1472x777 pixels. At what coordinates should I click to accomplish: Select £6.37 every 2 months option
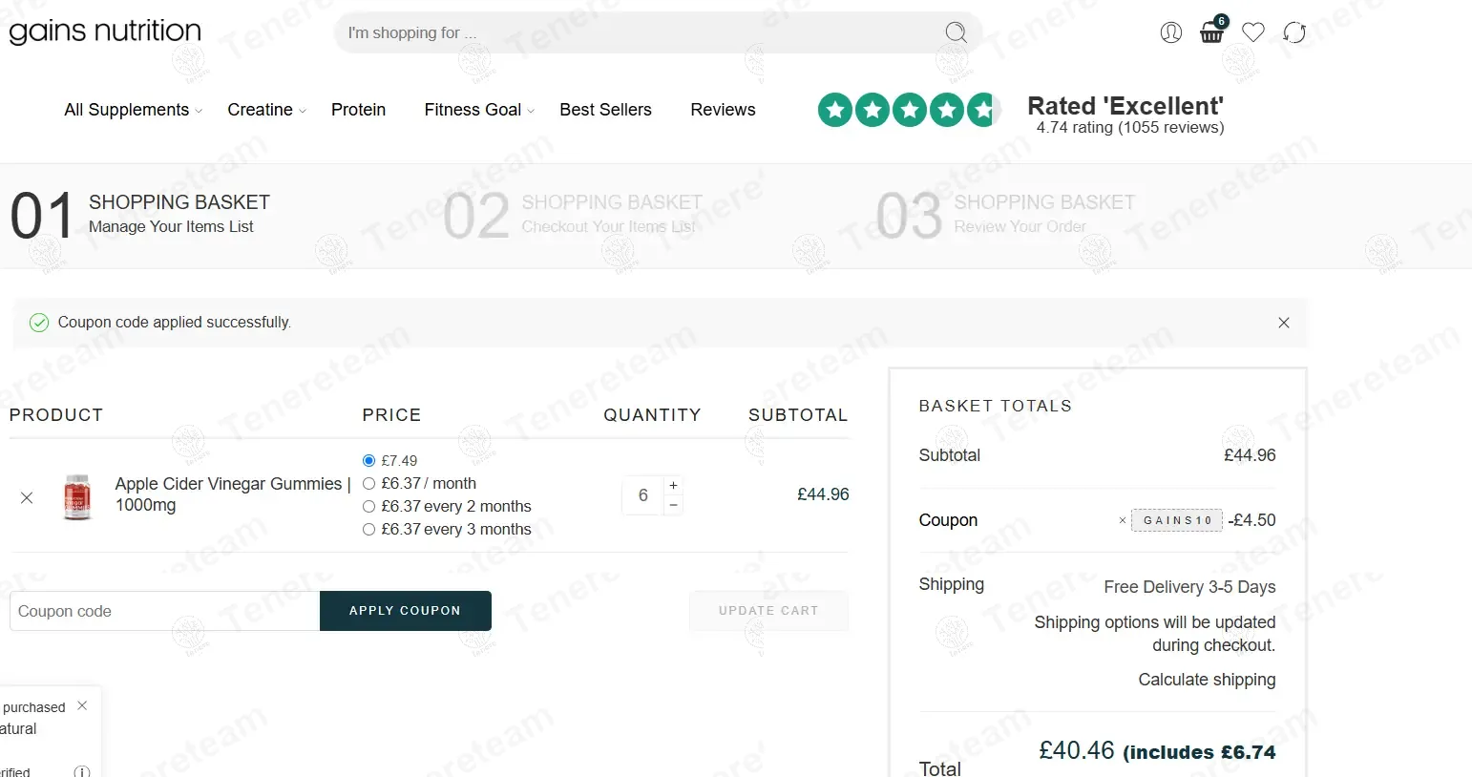tap(368, 506)
